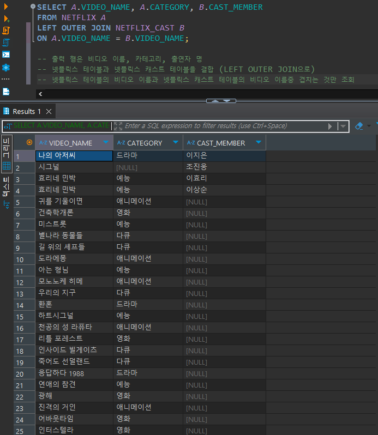
Task: Select the cell '어바웃타임'
Action: (x=74, y=419)
